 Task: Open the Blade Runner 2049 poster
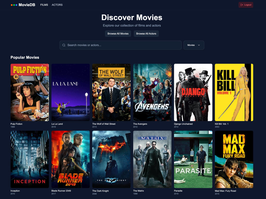pos(70,159)
